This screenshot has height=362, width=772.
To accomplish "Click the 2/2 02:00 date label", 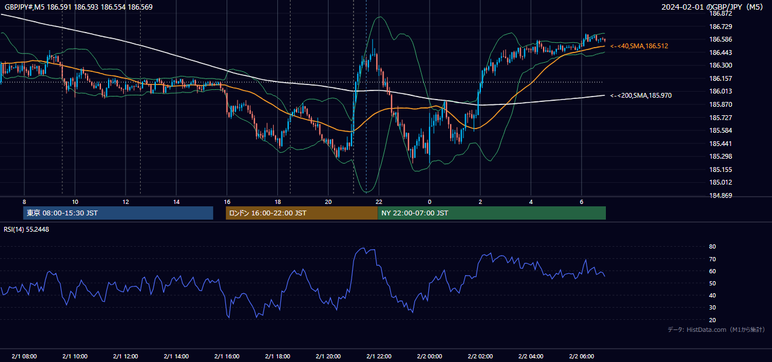I will (x=480, y=356).
